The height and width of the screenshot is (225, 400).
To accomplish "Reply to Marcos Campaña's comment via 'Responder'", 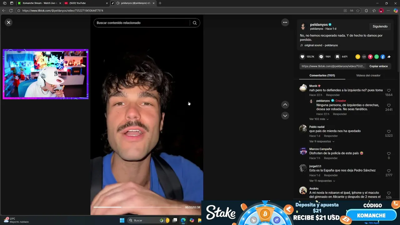I will pos(331,158).
